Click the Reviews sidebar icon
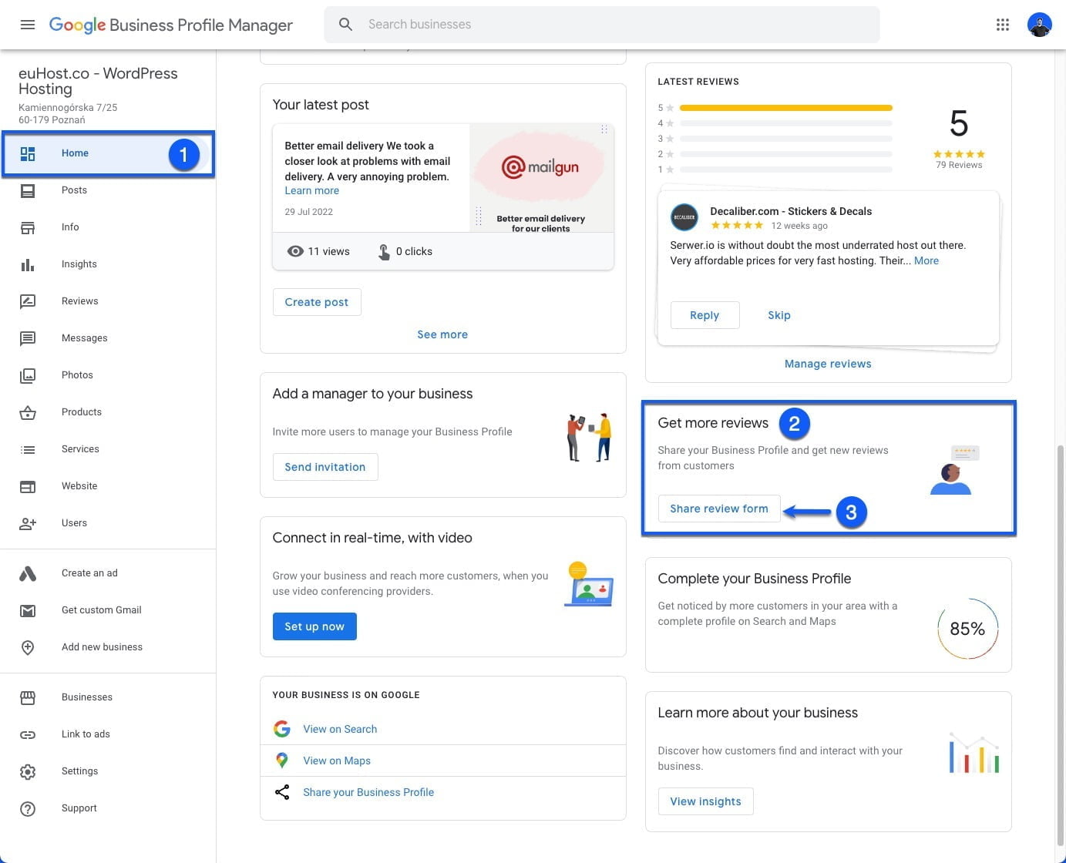The height and width of the screenshot is (863, 1066). [x=28, y=301]
